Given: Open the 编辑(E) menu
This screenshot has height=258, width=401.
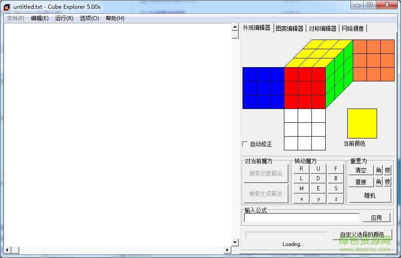Looking at the screenshot, I should [40, 18].
